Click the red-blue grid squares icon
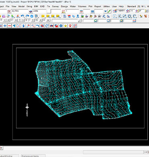 click(x=75, y=26)
